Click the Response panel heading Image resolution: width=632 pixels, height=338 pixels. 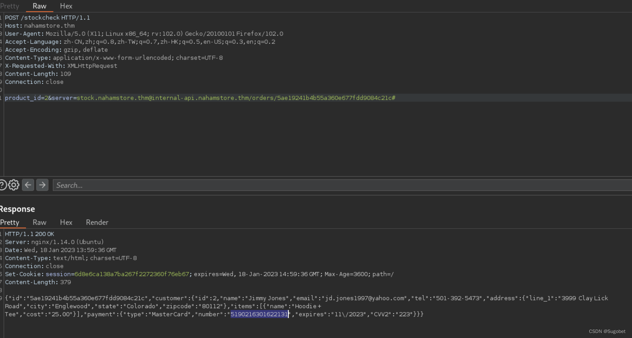click(x=17, y=209)
